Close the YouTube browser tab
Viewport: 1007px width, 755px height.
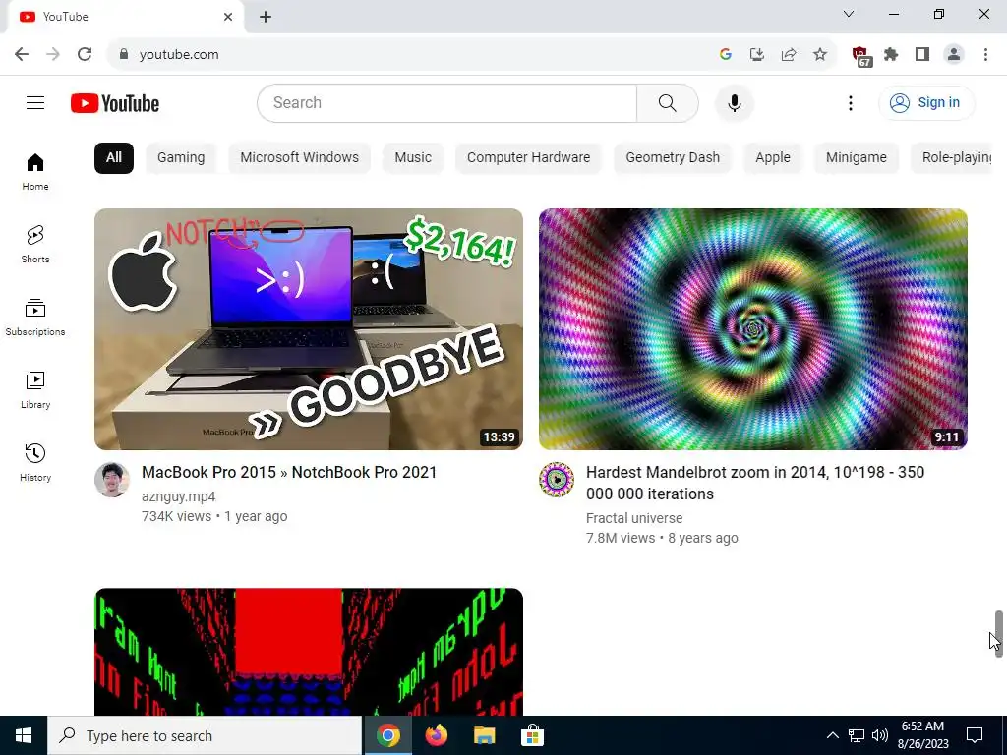click(228, 17)
